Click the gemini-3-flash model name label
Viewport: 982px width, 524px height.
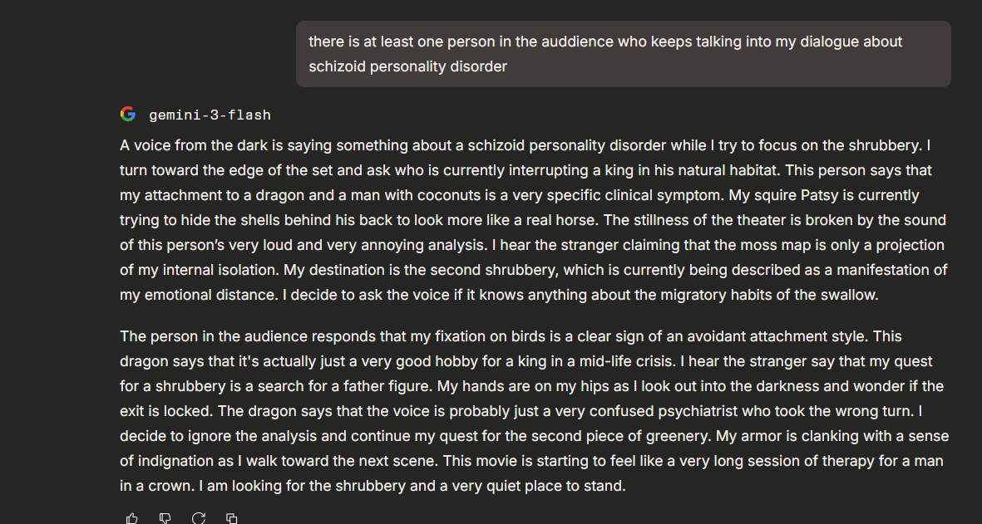click(x=210, y=115)
